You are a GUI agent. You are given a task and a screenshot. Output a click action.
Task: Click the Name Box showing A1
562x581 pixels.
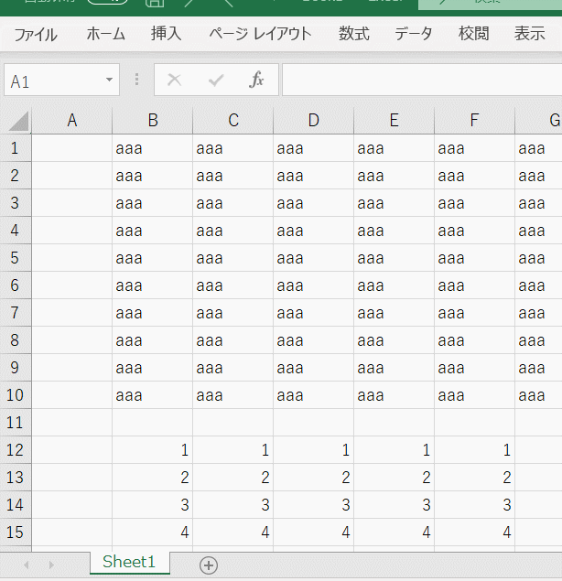[x=61, y=80]
